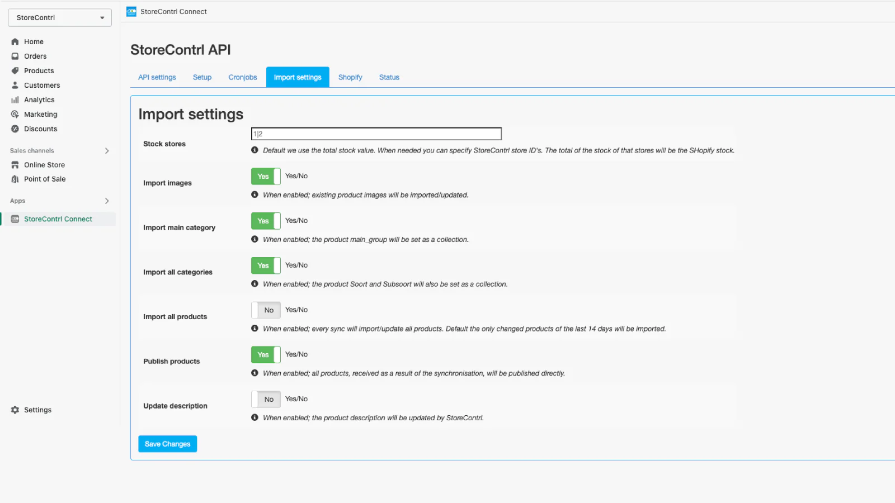
Task: Click the Settings gear icon
Action: coord(15,410)
